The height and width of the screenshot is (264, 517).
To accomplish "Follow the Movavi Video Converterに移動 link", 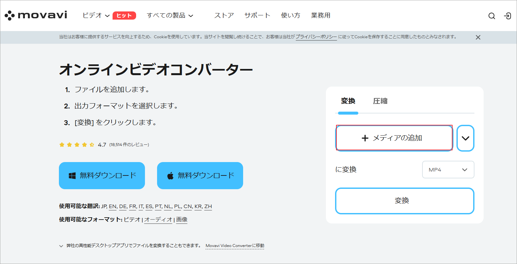I will (235, 246).
